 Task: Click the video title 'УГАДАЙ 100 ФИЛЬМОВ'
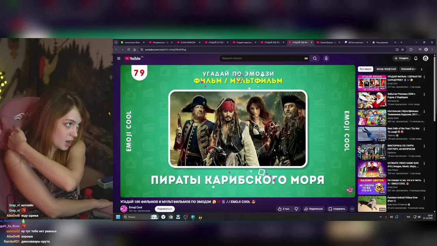(x=187, y=202)
